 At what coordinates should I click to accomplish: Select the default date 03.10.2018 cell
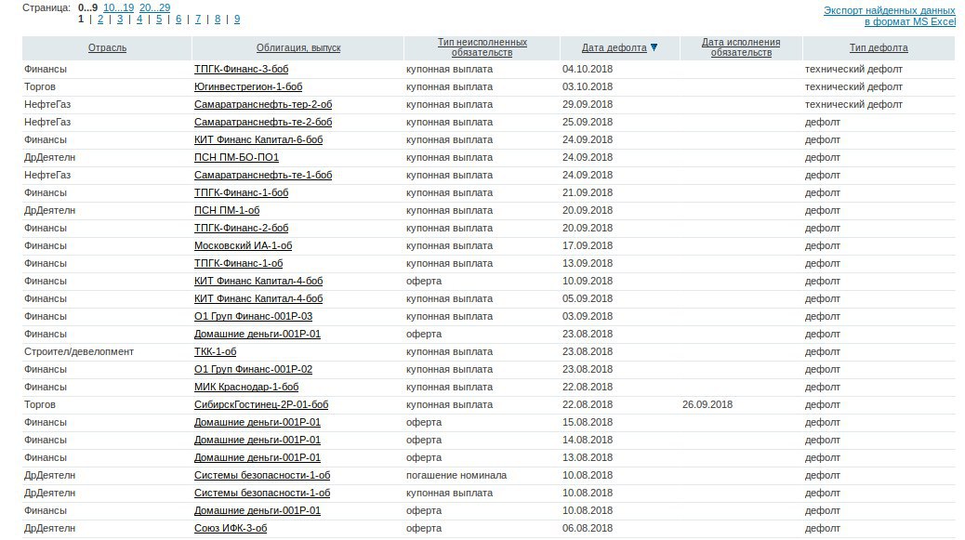pyautogui.click(x=588, y=86)
